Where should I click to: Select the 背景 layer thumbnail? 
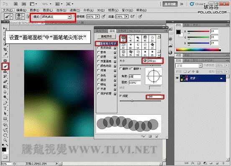[x=184, y=78]
